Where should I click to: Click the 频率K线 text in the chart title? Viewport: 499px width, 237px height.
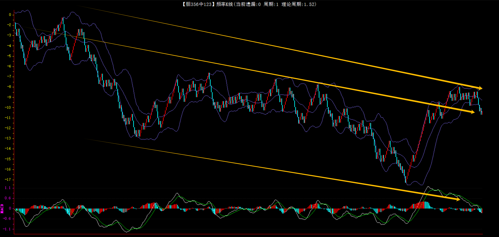(x=224, y=4)
